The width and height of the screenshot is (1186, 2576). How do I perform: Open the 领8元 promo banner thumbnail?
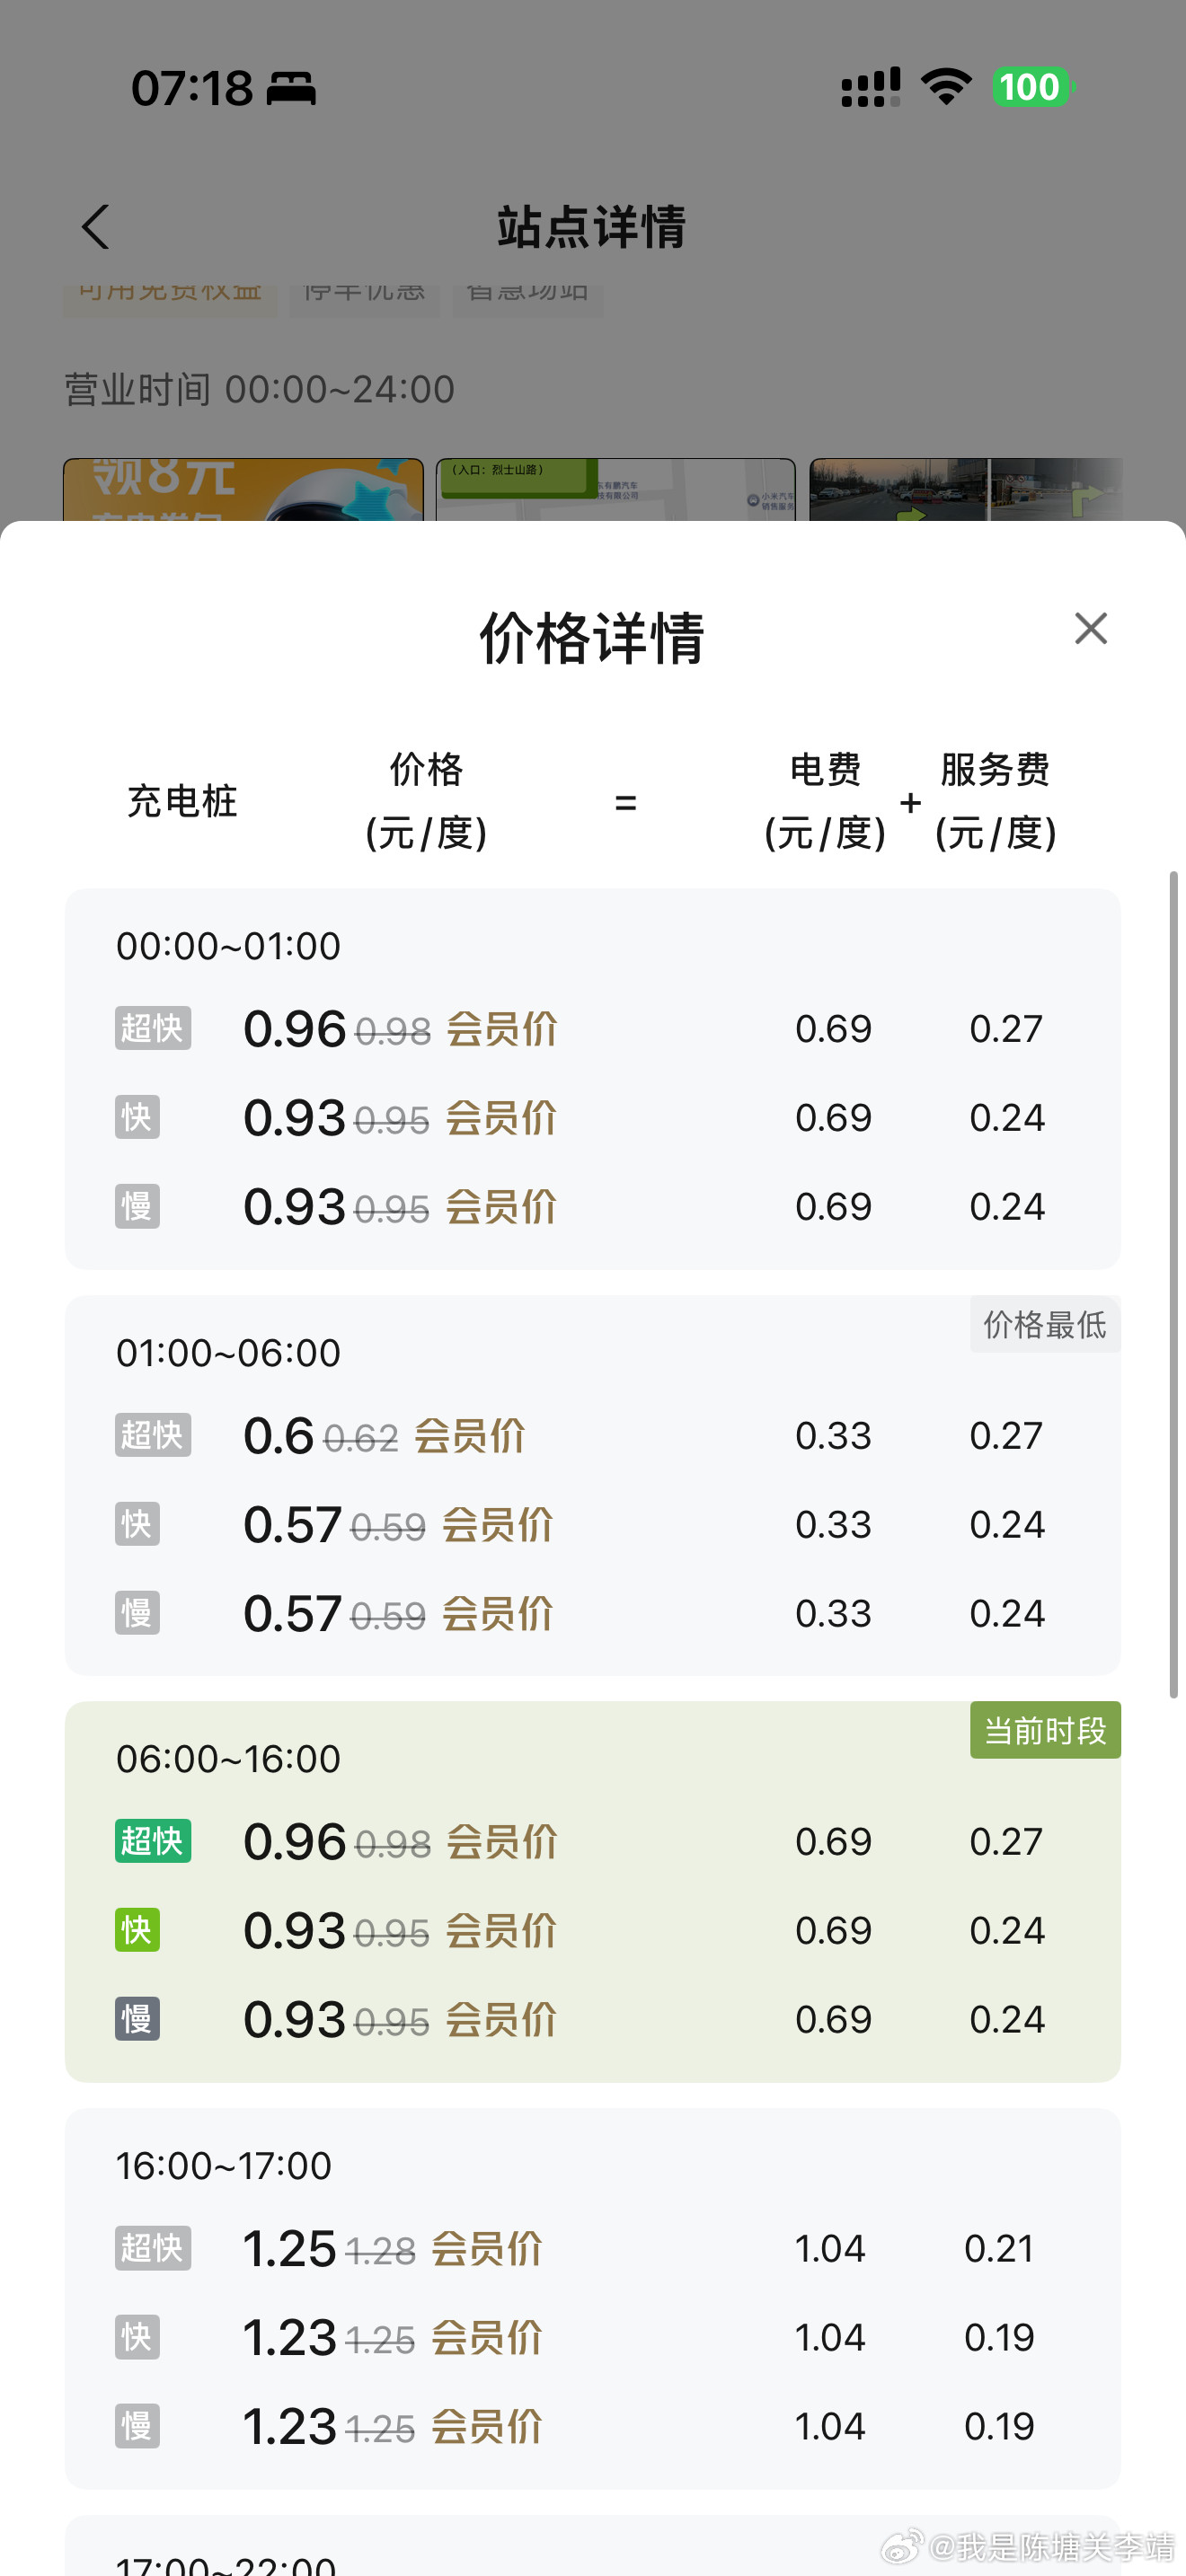point(243,490)
